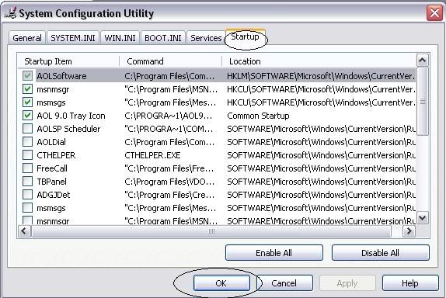Click the vertical scrollbar up arrow
The image size is (446, 298).
[423, 61]
